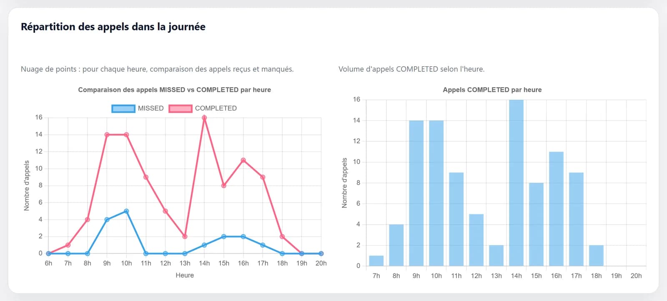Pick the COMPLETED line point at 13h
This screenshot has height=301, width=667.
(185, 236)
